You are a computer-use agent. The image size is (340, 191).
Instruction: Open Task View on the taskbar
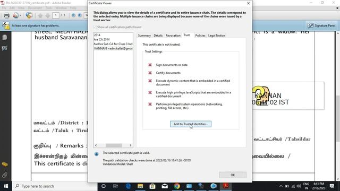(x=115, y=186)
